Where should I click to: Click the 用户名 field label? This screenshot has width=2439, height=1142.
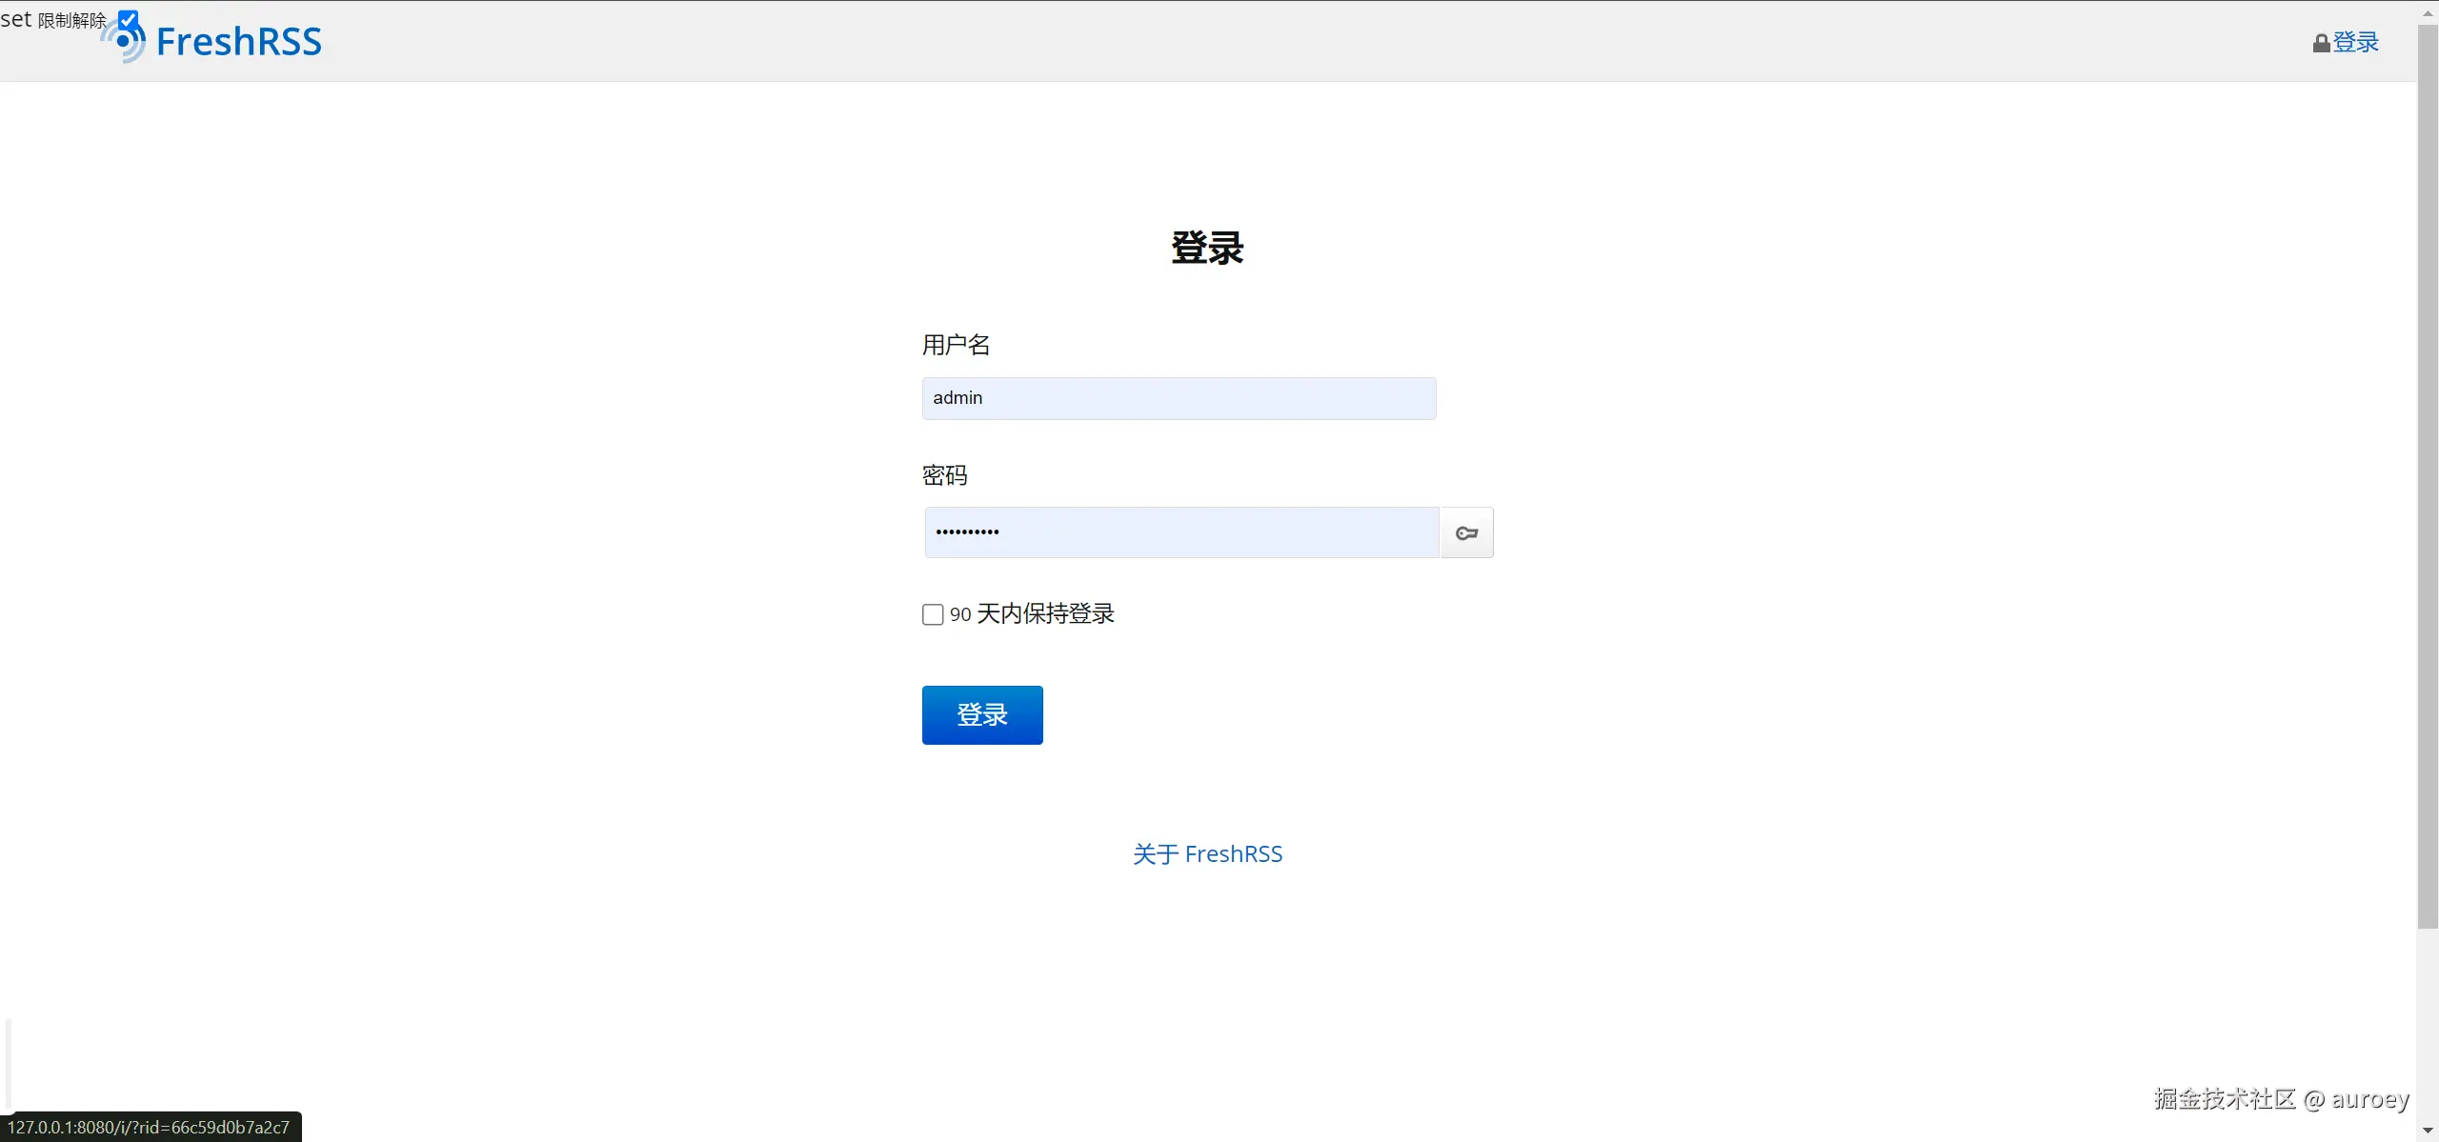coord(957,345)
